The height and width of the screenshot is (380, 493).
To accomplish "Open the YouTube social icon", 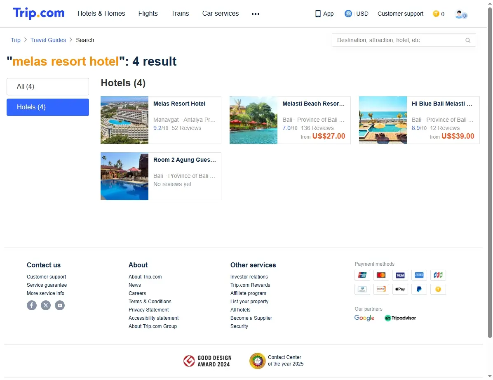I will click(60, 305).
